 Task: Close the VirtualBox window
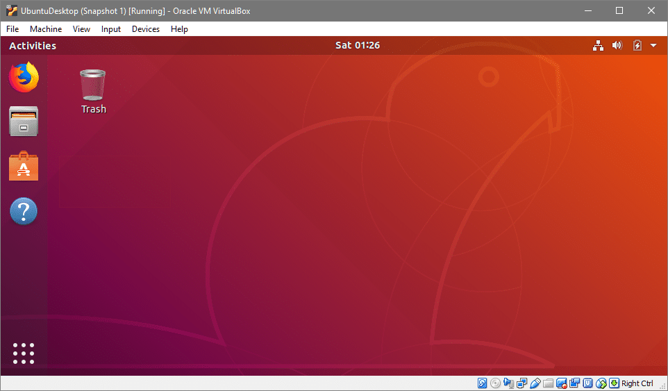click(651, 10)
